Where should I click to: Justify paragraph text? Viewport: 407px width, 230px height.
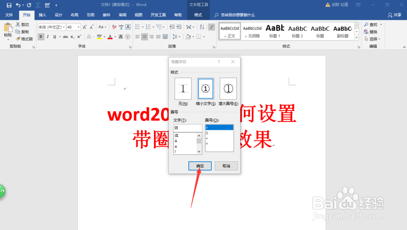click(158, 37)
